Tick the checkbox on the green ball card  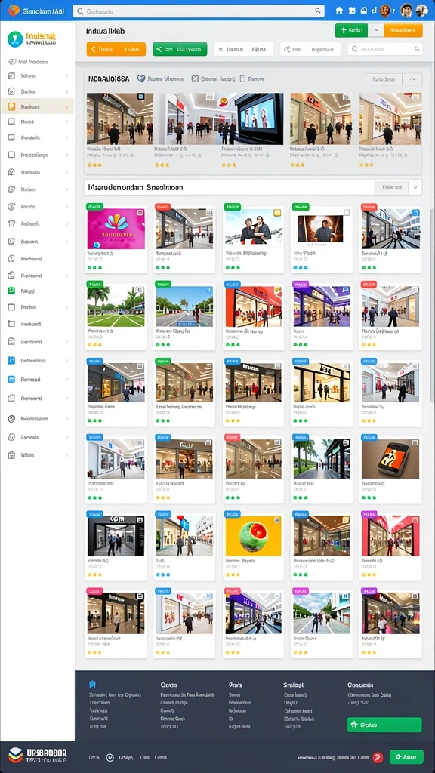276,520
